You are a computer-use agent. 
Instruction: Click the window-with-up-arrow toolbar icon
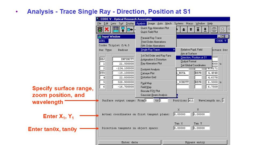coord(123,30)
